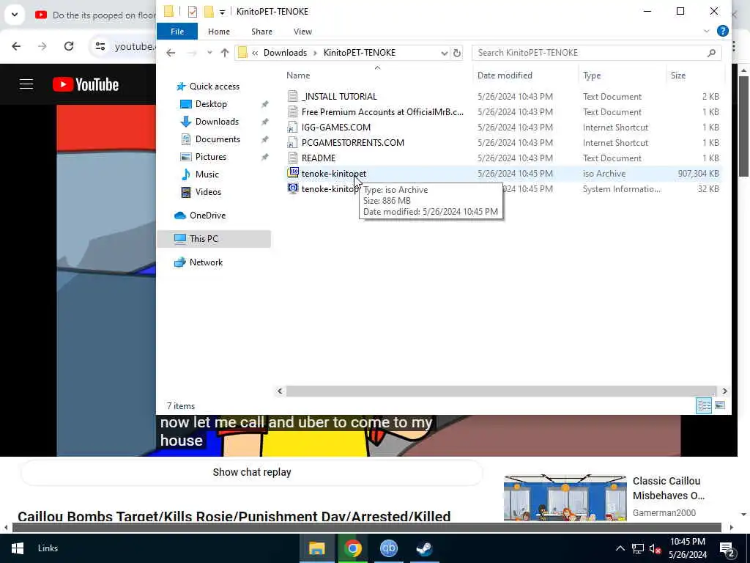Open the View ribbon tab
Image resolution: width=750 pixels, height=563 pixels.
pos(302,32)
